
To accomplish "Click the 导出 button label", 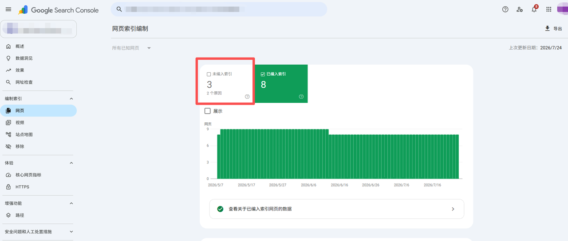I will click(x=557, y=29).
